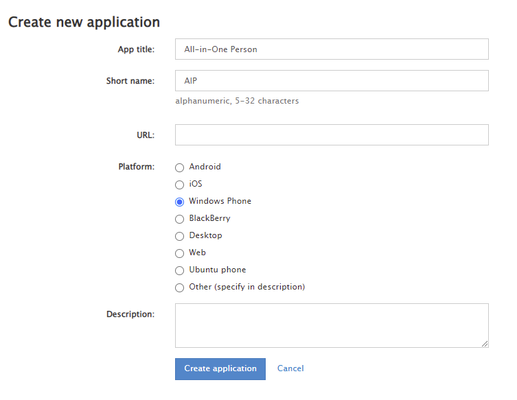Choose Other (specify in description) option
This screenshot has height=400, width=517.
coord(180,287)
